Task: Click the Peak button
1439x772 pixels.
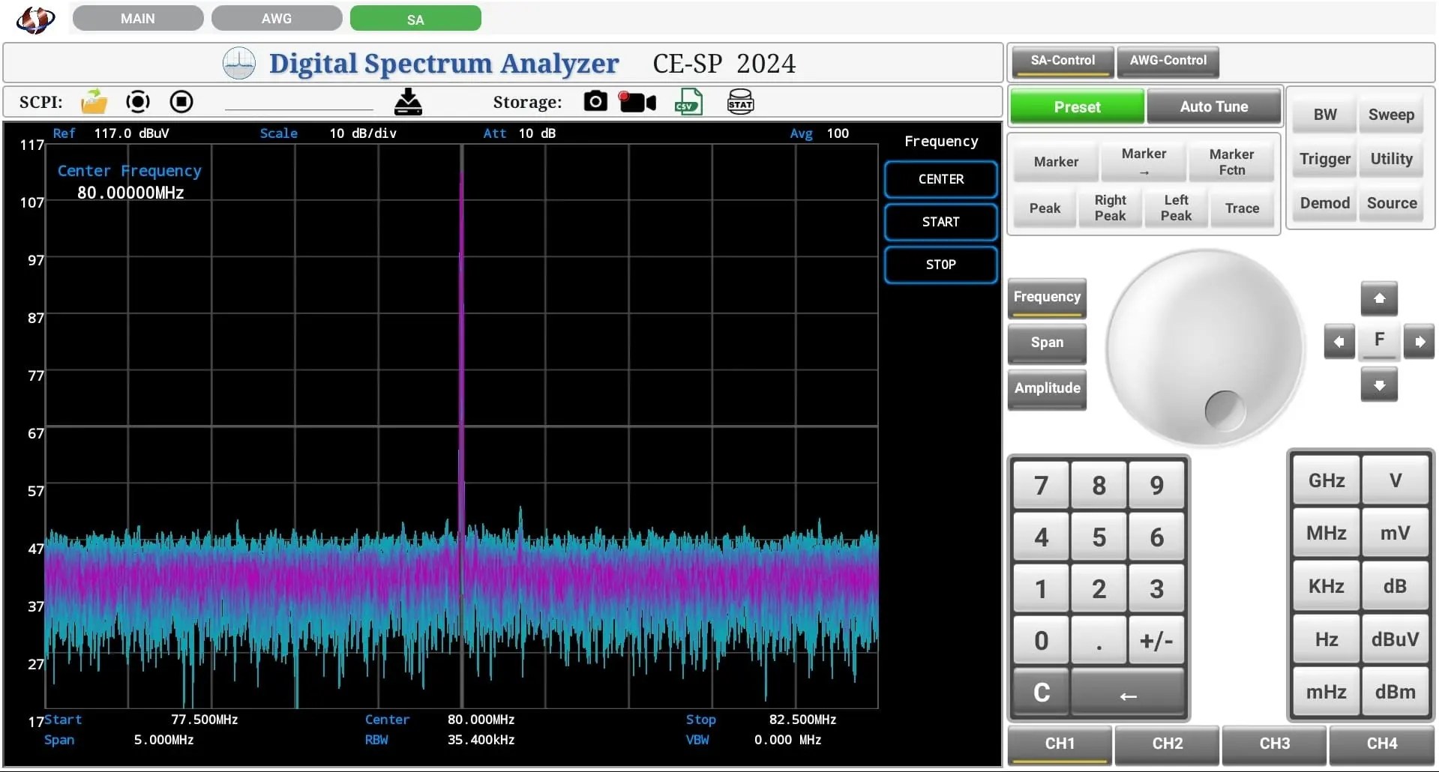Action: (x=1045, y=208)
